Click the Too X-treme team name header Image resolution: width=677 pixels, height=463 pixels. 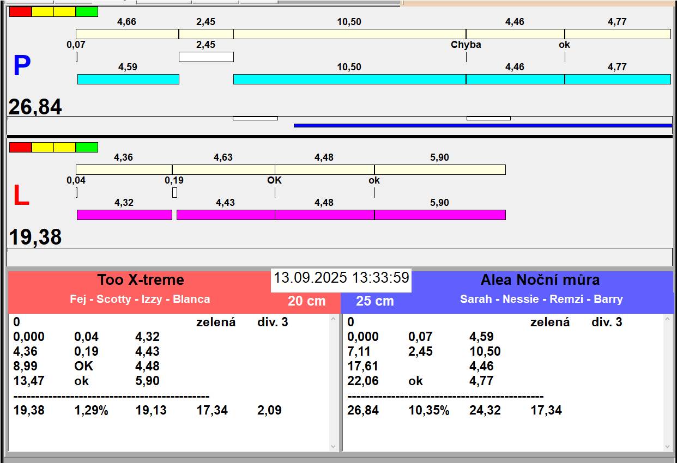pos(141,280)
